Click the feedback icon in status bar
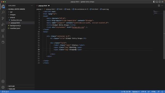This screenshot has width=165, height=93. click(x=159, y=92)
